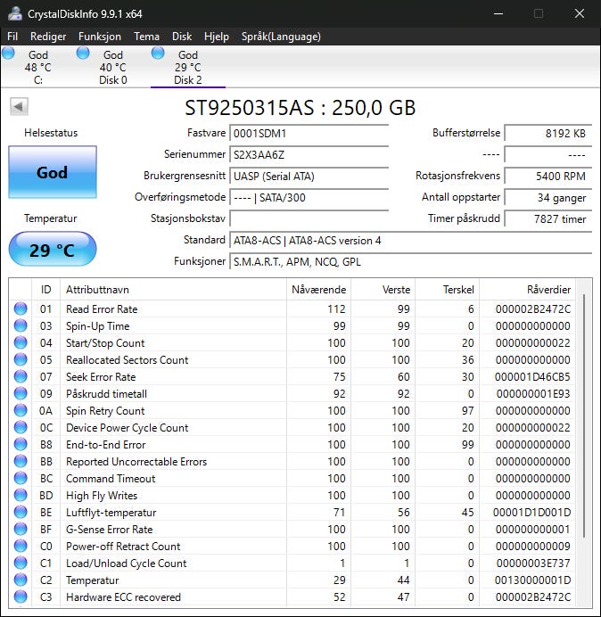Click the Funksjoner field S.M.A.R.T., APM, NCQ, GPL

point(410,261)
